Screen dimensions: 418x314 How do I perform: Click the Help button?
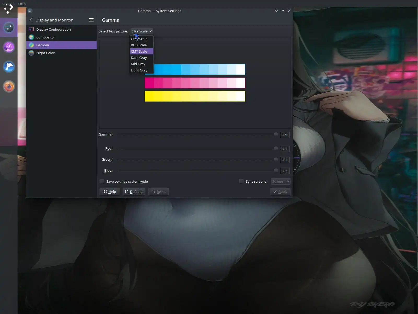click(x=110, y=192)
